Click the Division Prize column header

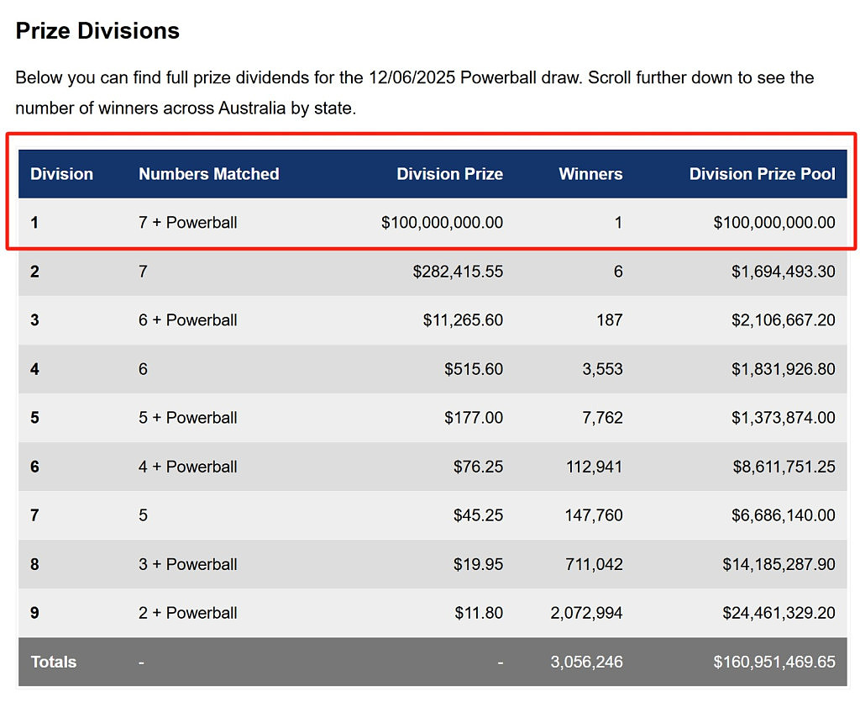449,174
